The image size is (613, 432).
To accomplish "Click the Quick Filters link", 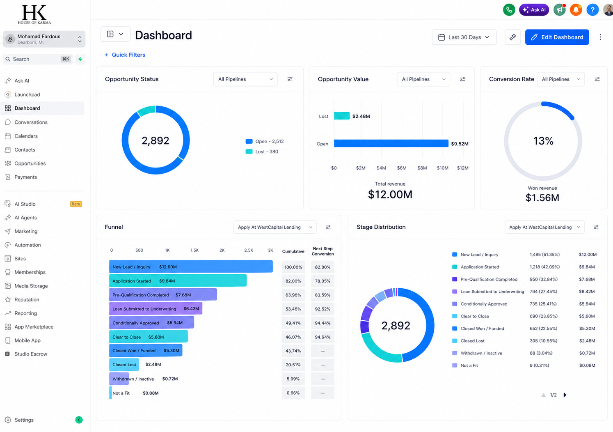I will (x=125, y=55).
